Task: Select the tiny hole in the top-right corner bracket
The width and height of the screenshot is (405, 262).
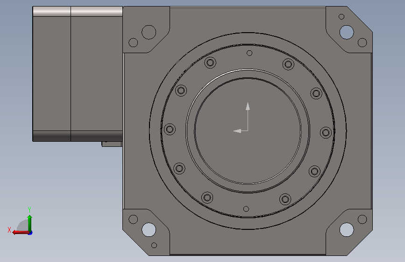Action: pos(341,17)
